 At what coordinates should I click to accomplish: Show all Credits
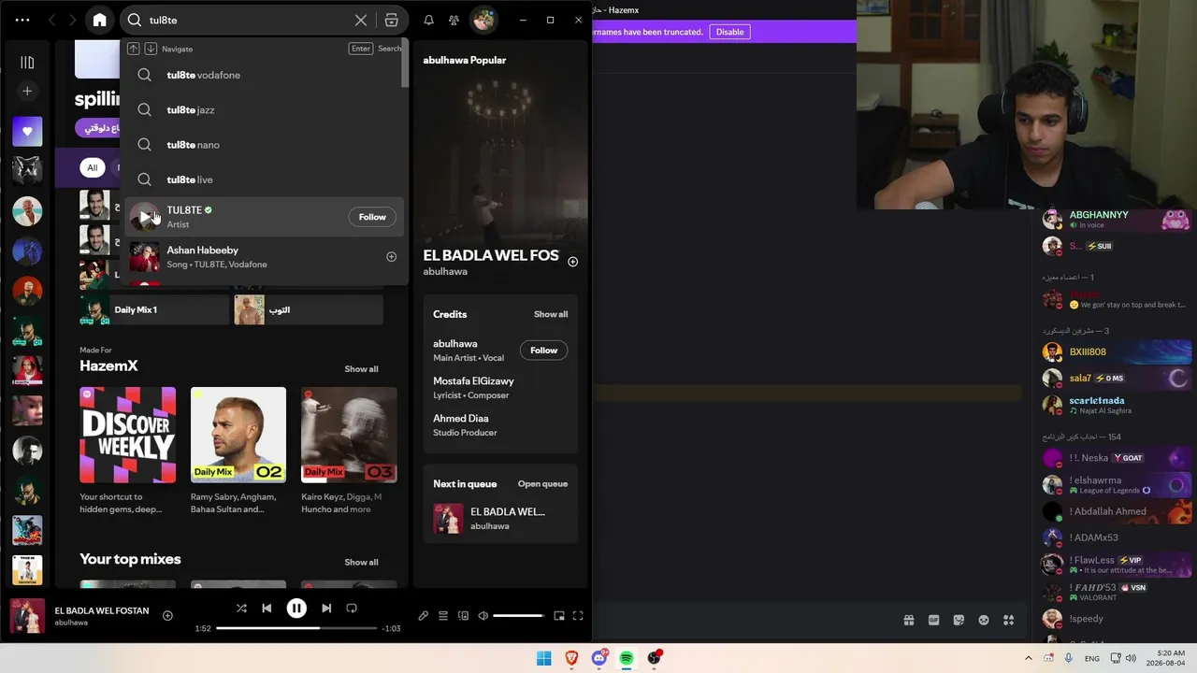551,314
